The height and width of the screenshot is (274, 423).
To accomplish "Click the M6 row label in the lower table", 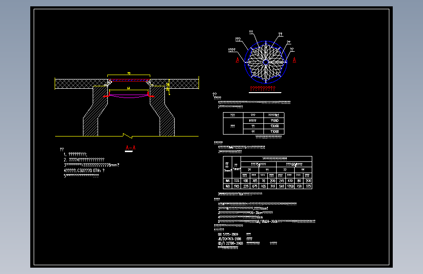I will (227, 181).
